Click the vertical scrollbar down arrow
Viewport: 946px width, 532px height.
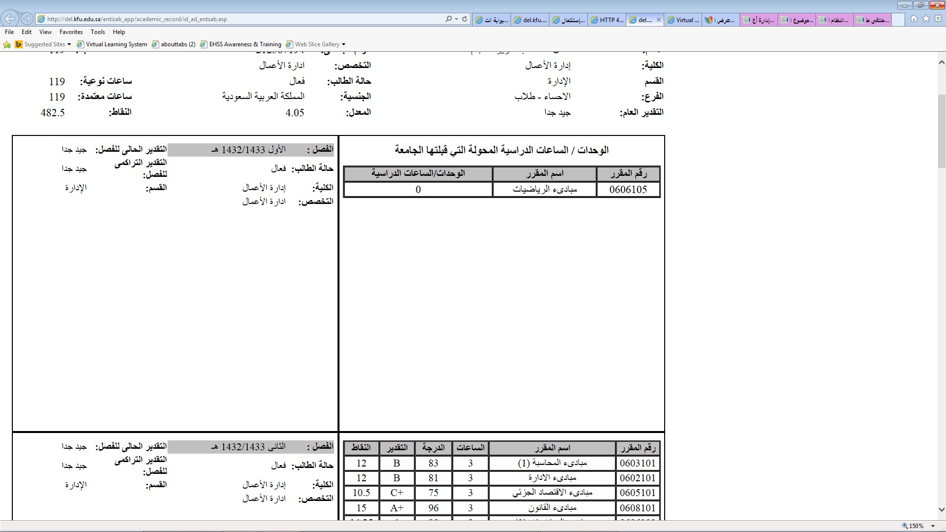(x=941, y=510)
